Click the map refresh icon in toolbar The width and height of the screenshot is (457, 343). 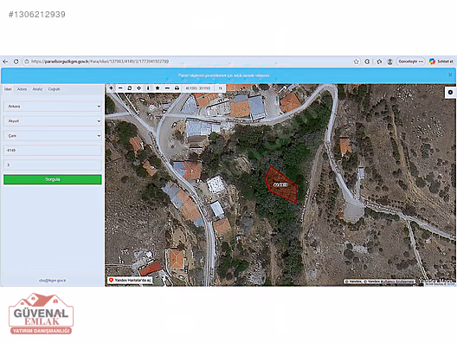[130, 87]
